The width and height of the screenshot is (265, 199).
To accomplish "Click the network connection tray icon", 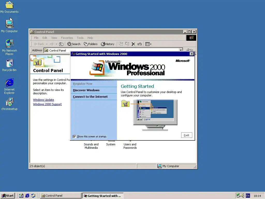I will coord(238,196).
